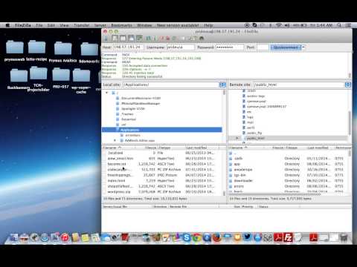The width and height of the screenshot is (357, 267).
Task: Toggle processing of the transfer queue
Action: 155,39
